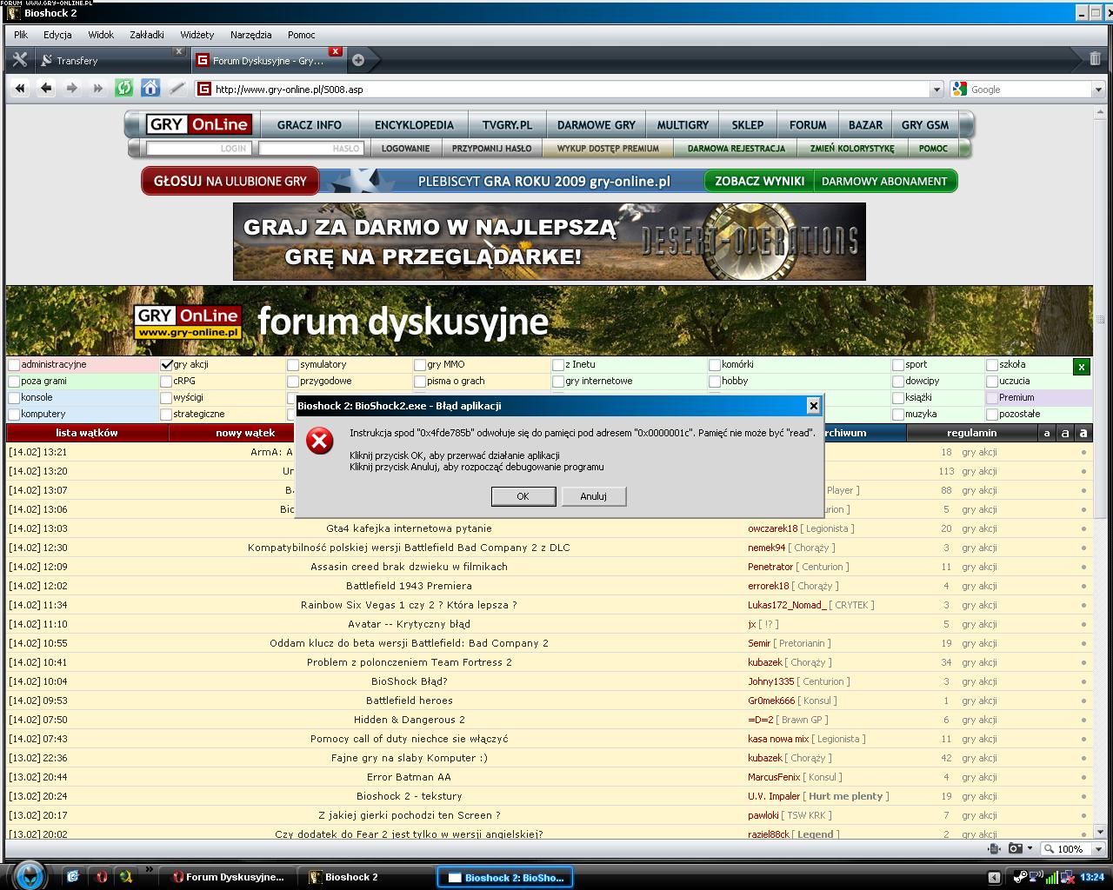Click the wand/edit icon in toolbar
This screenshot has width=1113, height=890.
point(177,89)
